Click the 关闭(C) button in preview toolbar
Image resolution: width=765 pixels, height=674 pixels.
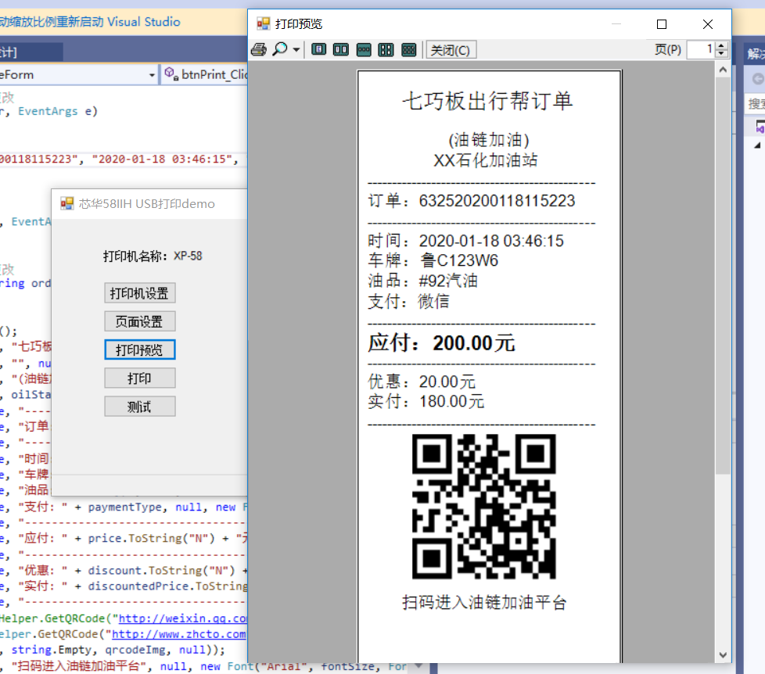[451, 50]
